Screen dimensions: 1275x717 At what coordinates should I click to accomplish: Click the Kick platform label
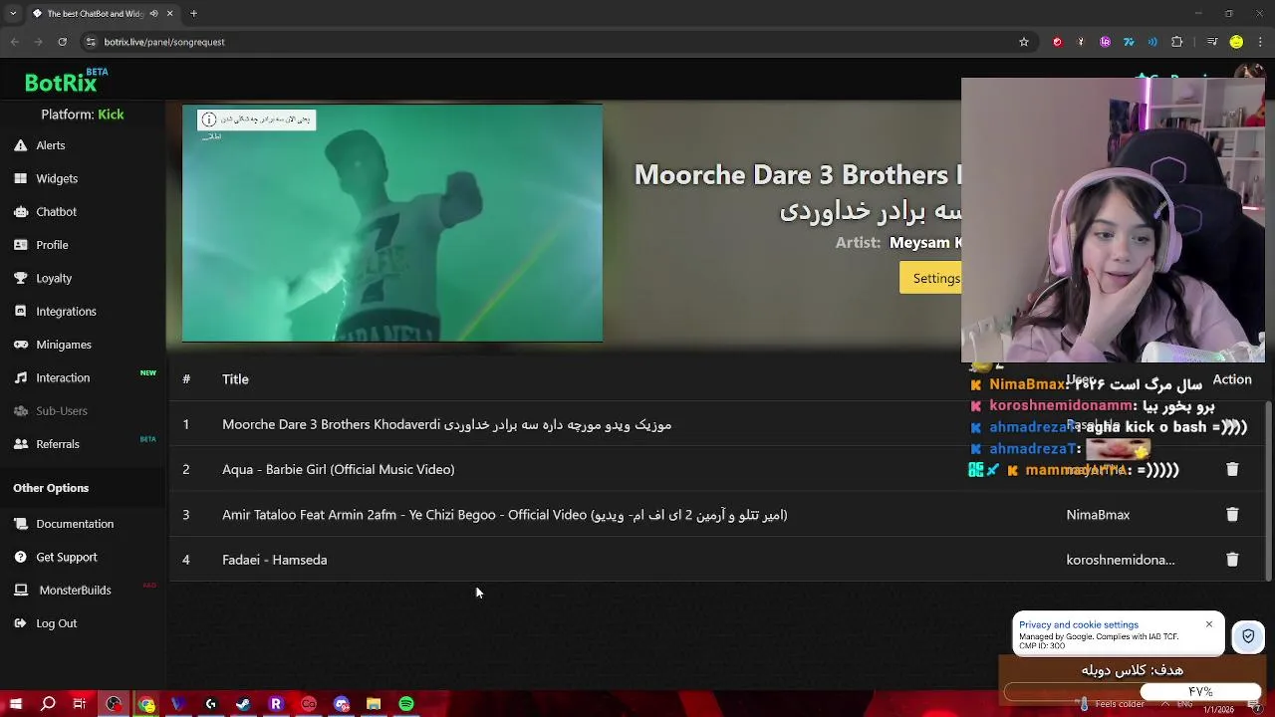[111, 115]
